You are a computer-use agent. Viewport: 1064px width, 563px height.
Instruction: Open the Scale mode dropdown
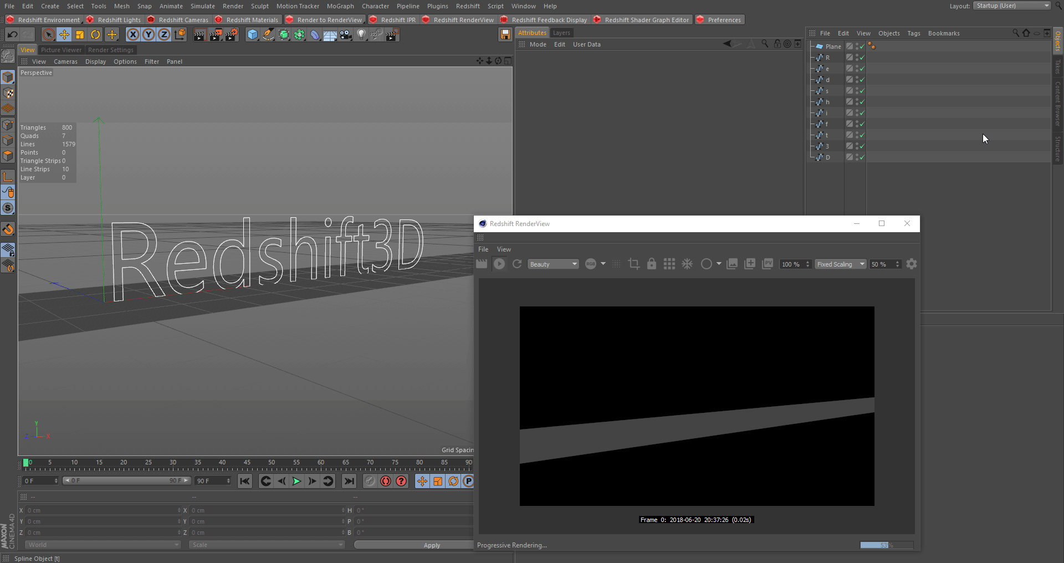point(267,545)
